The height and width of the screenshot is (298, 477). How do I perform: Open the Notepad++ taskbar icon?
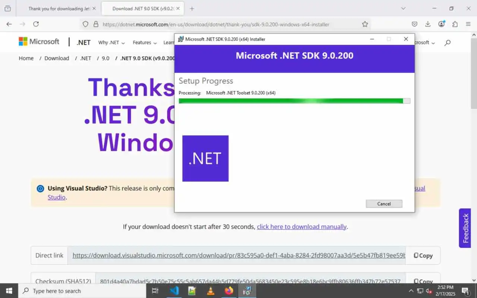tap(192, 291)
